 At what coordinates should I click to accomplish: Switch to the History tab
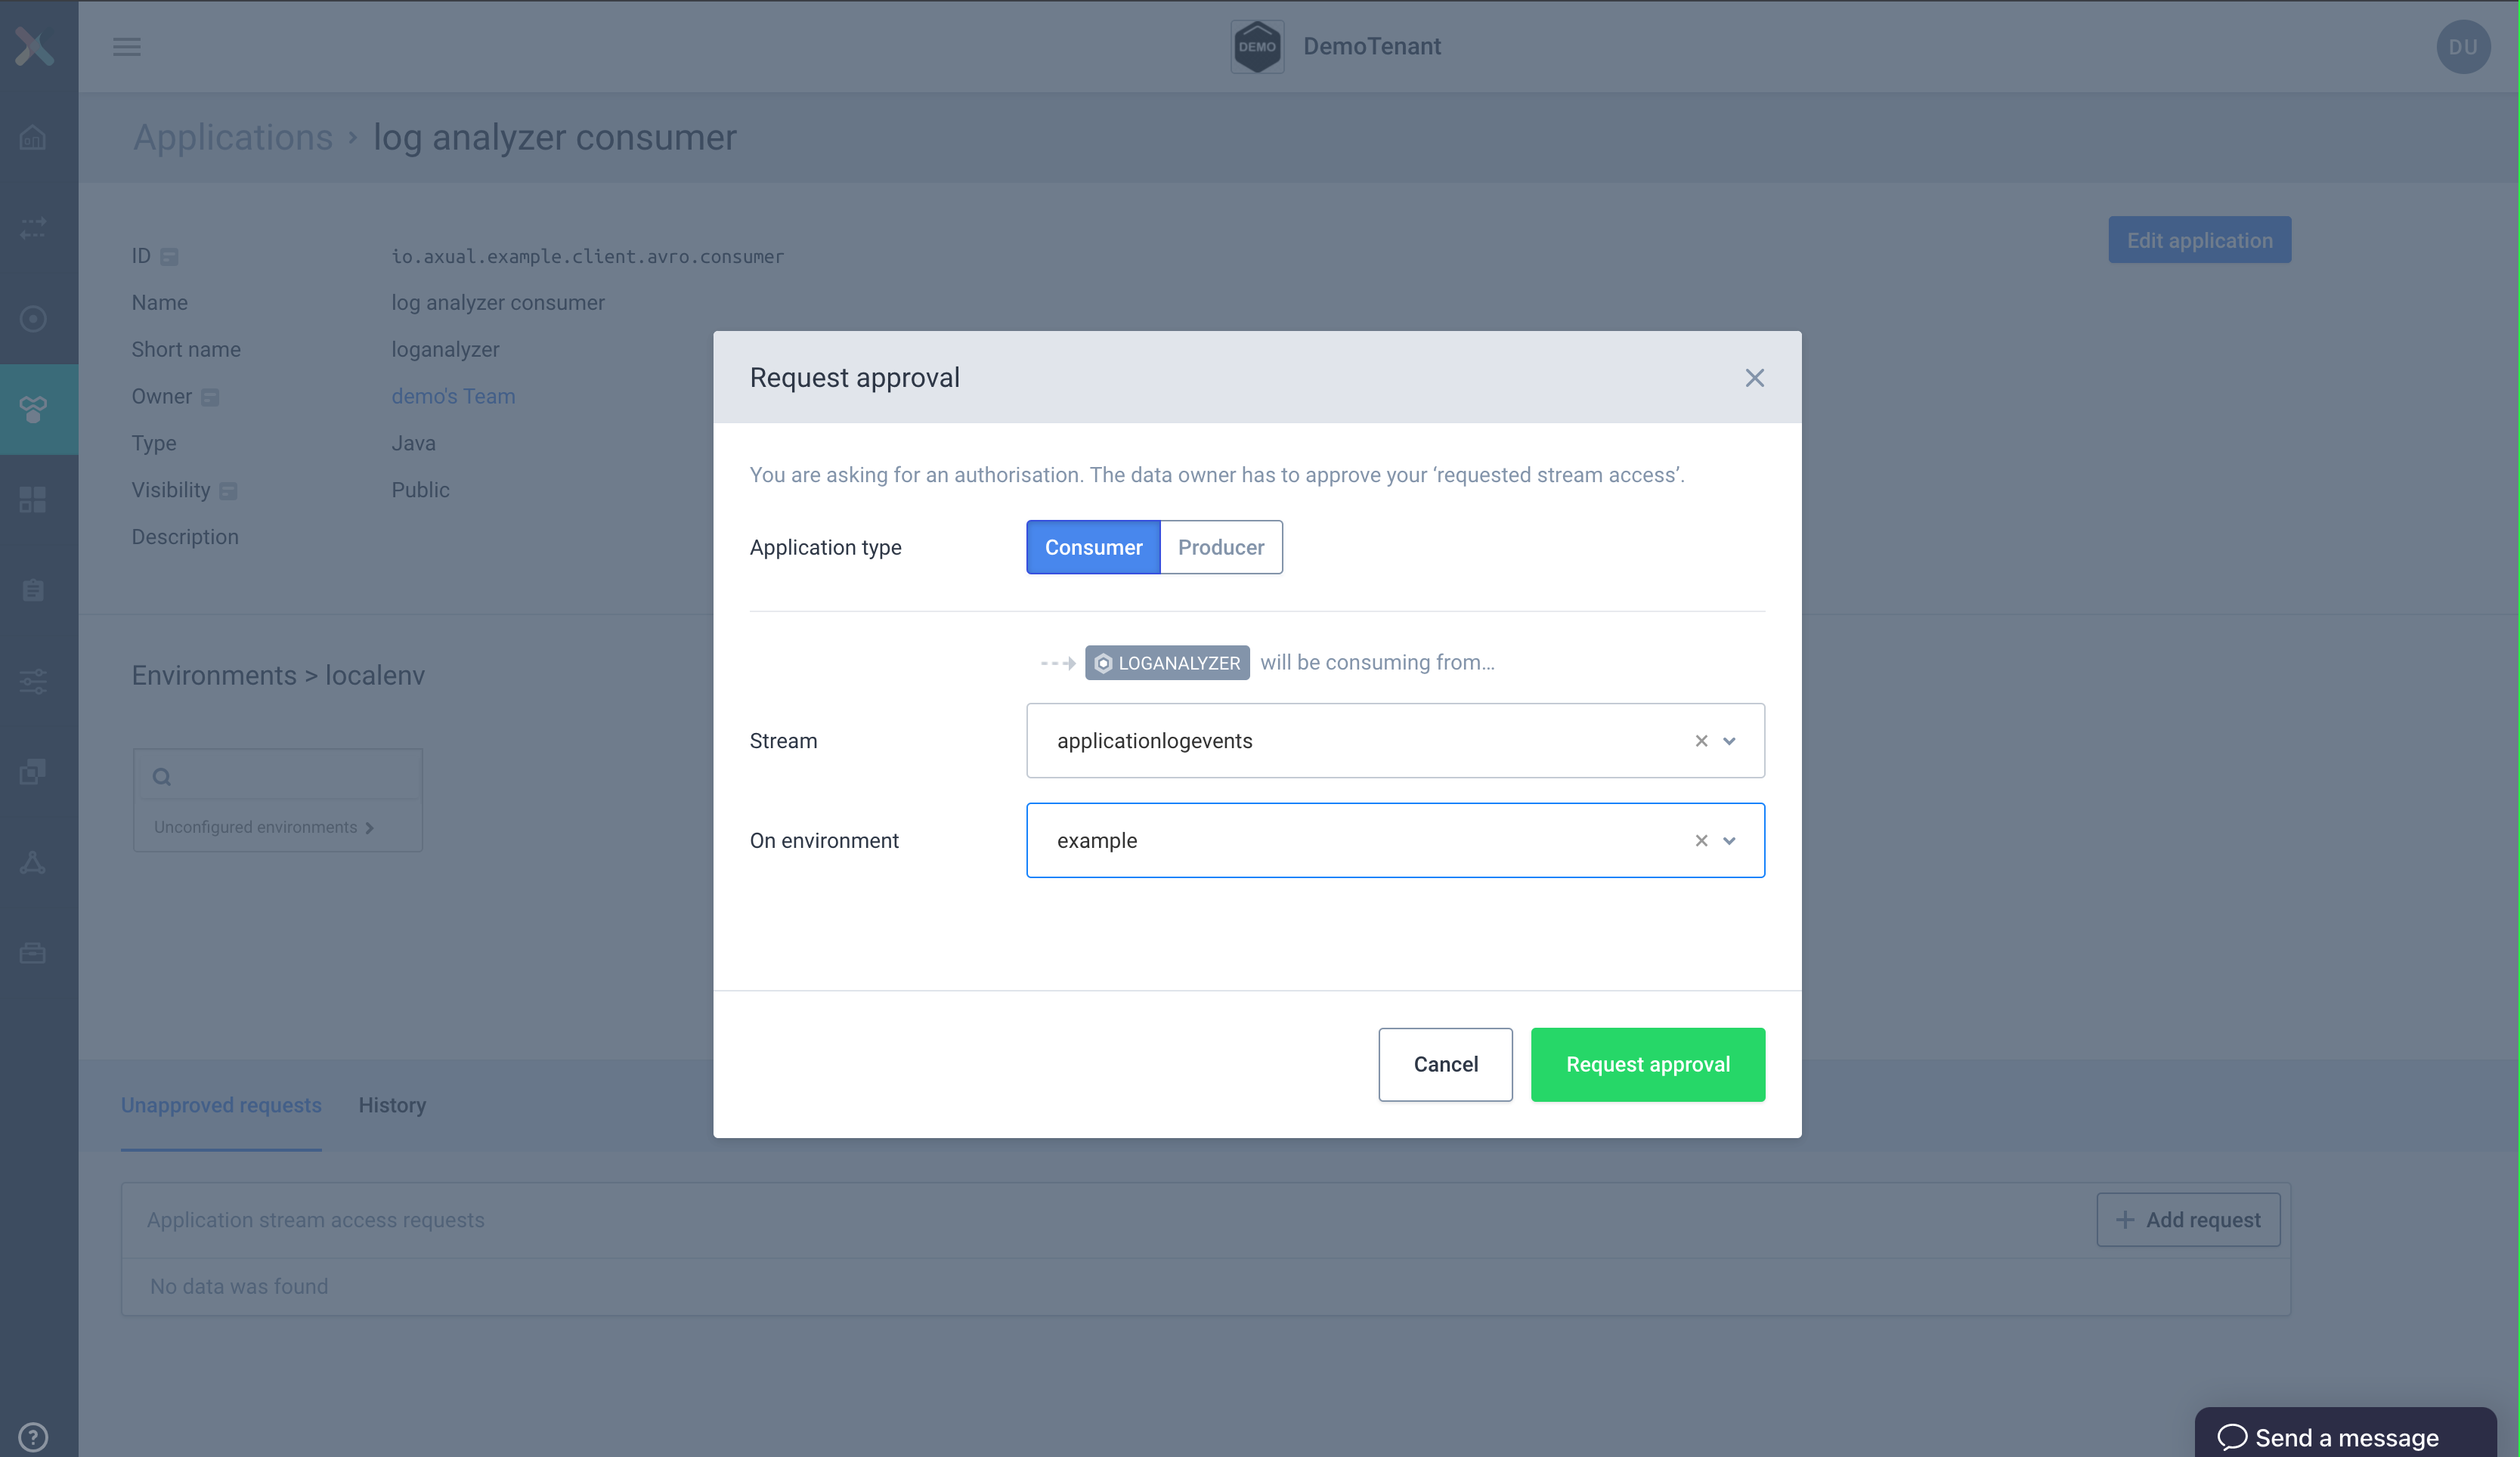click(392, 1105)
